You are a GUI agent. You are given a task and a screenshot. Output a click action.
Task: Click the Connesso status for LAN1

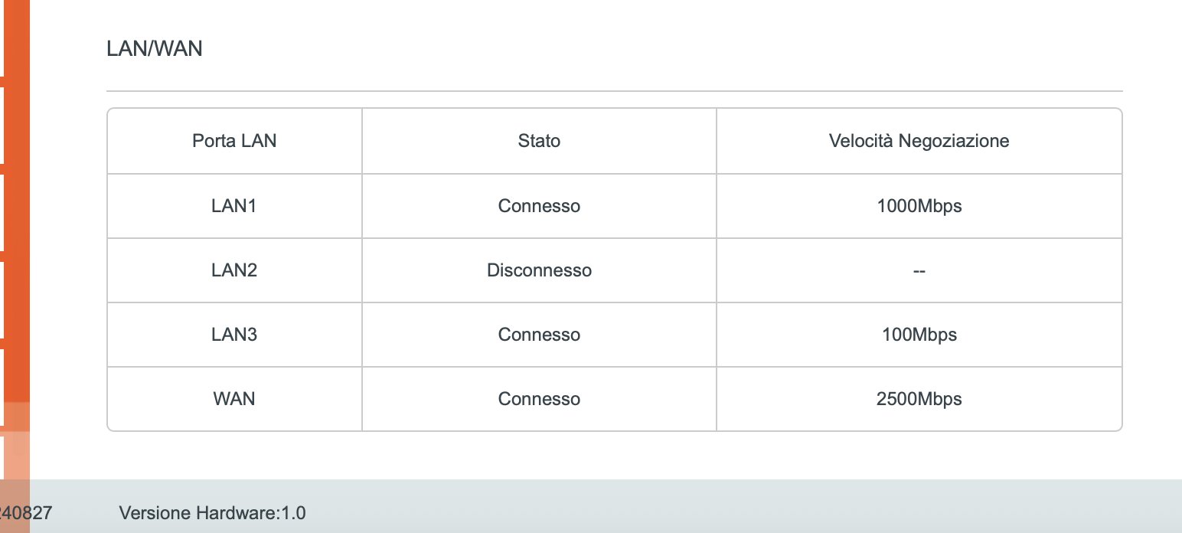point(539,206)
